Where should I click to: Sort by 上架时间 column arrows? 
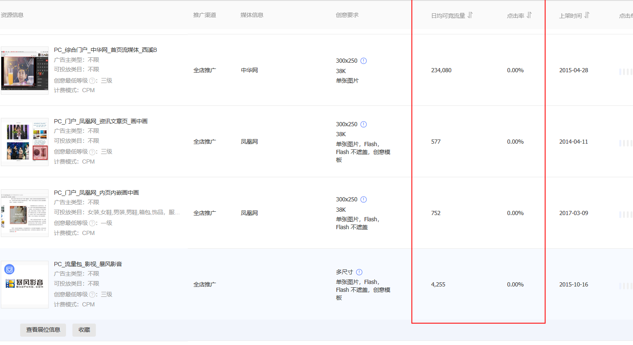coord(587,15)
